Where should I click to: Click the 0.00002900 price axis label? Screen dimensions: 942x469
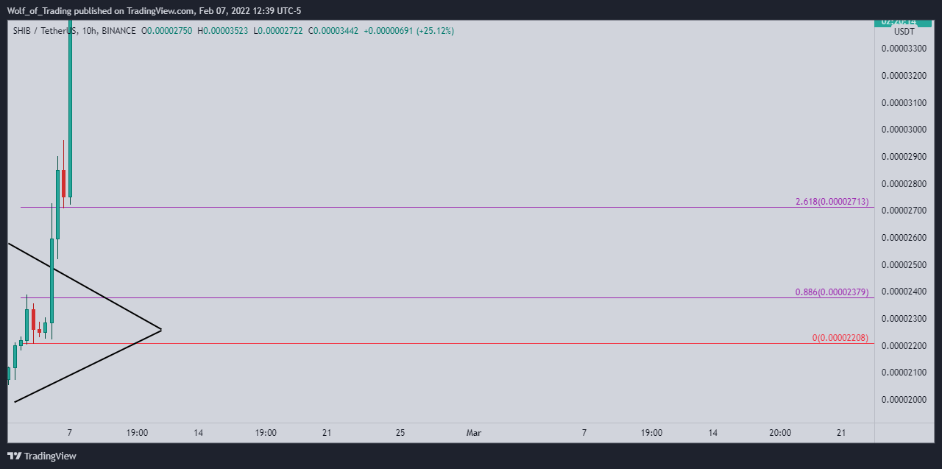click(x=904, y=157)
